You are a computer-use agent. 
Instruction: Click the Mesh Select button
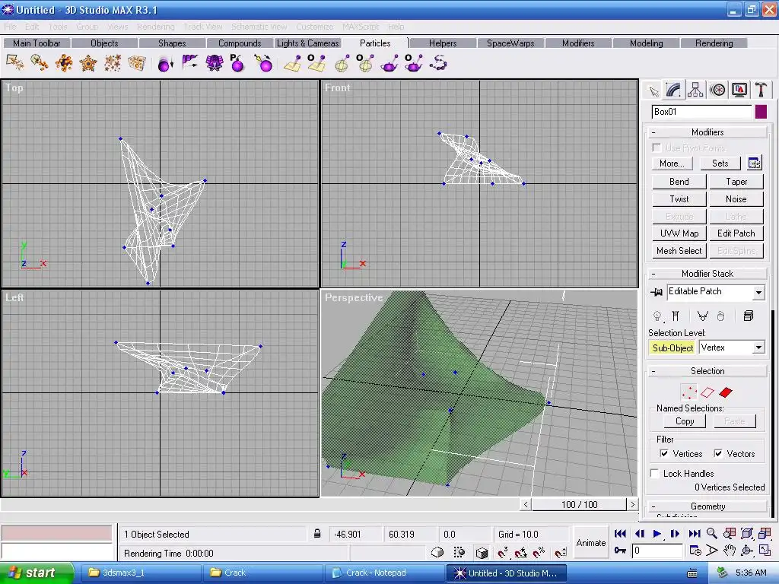click(679, 251)
